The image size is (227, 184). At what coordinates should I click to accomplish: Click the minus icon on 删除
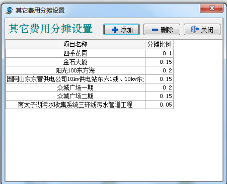tap(155, 30)
